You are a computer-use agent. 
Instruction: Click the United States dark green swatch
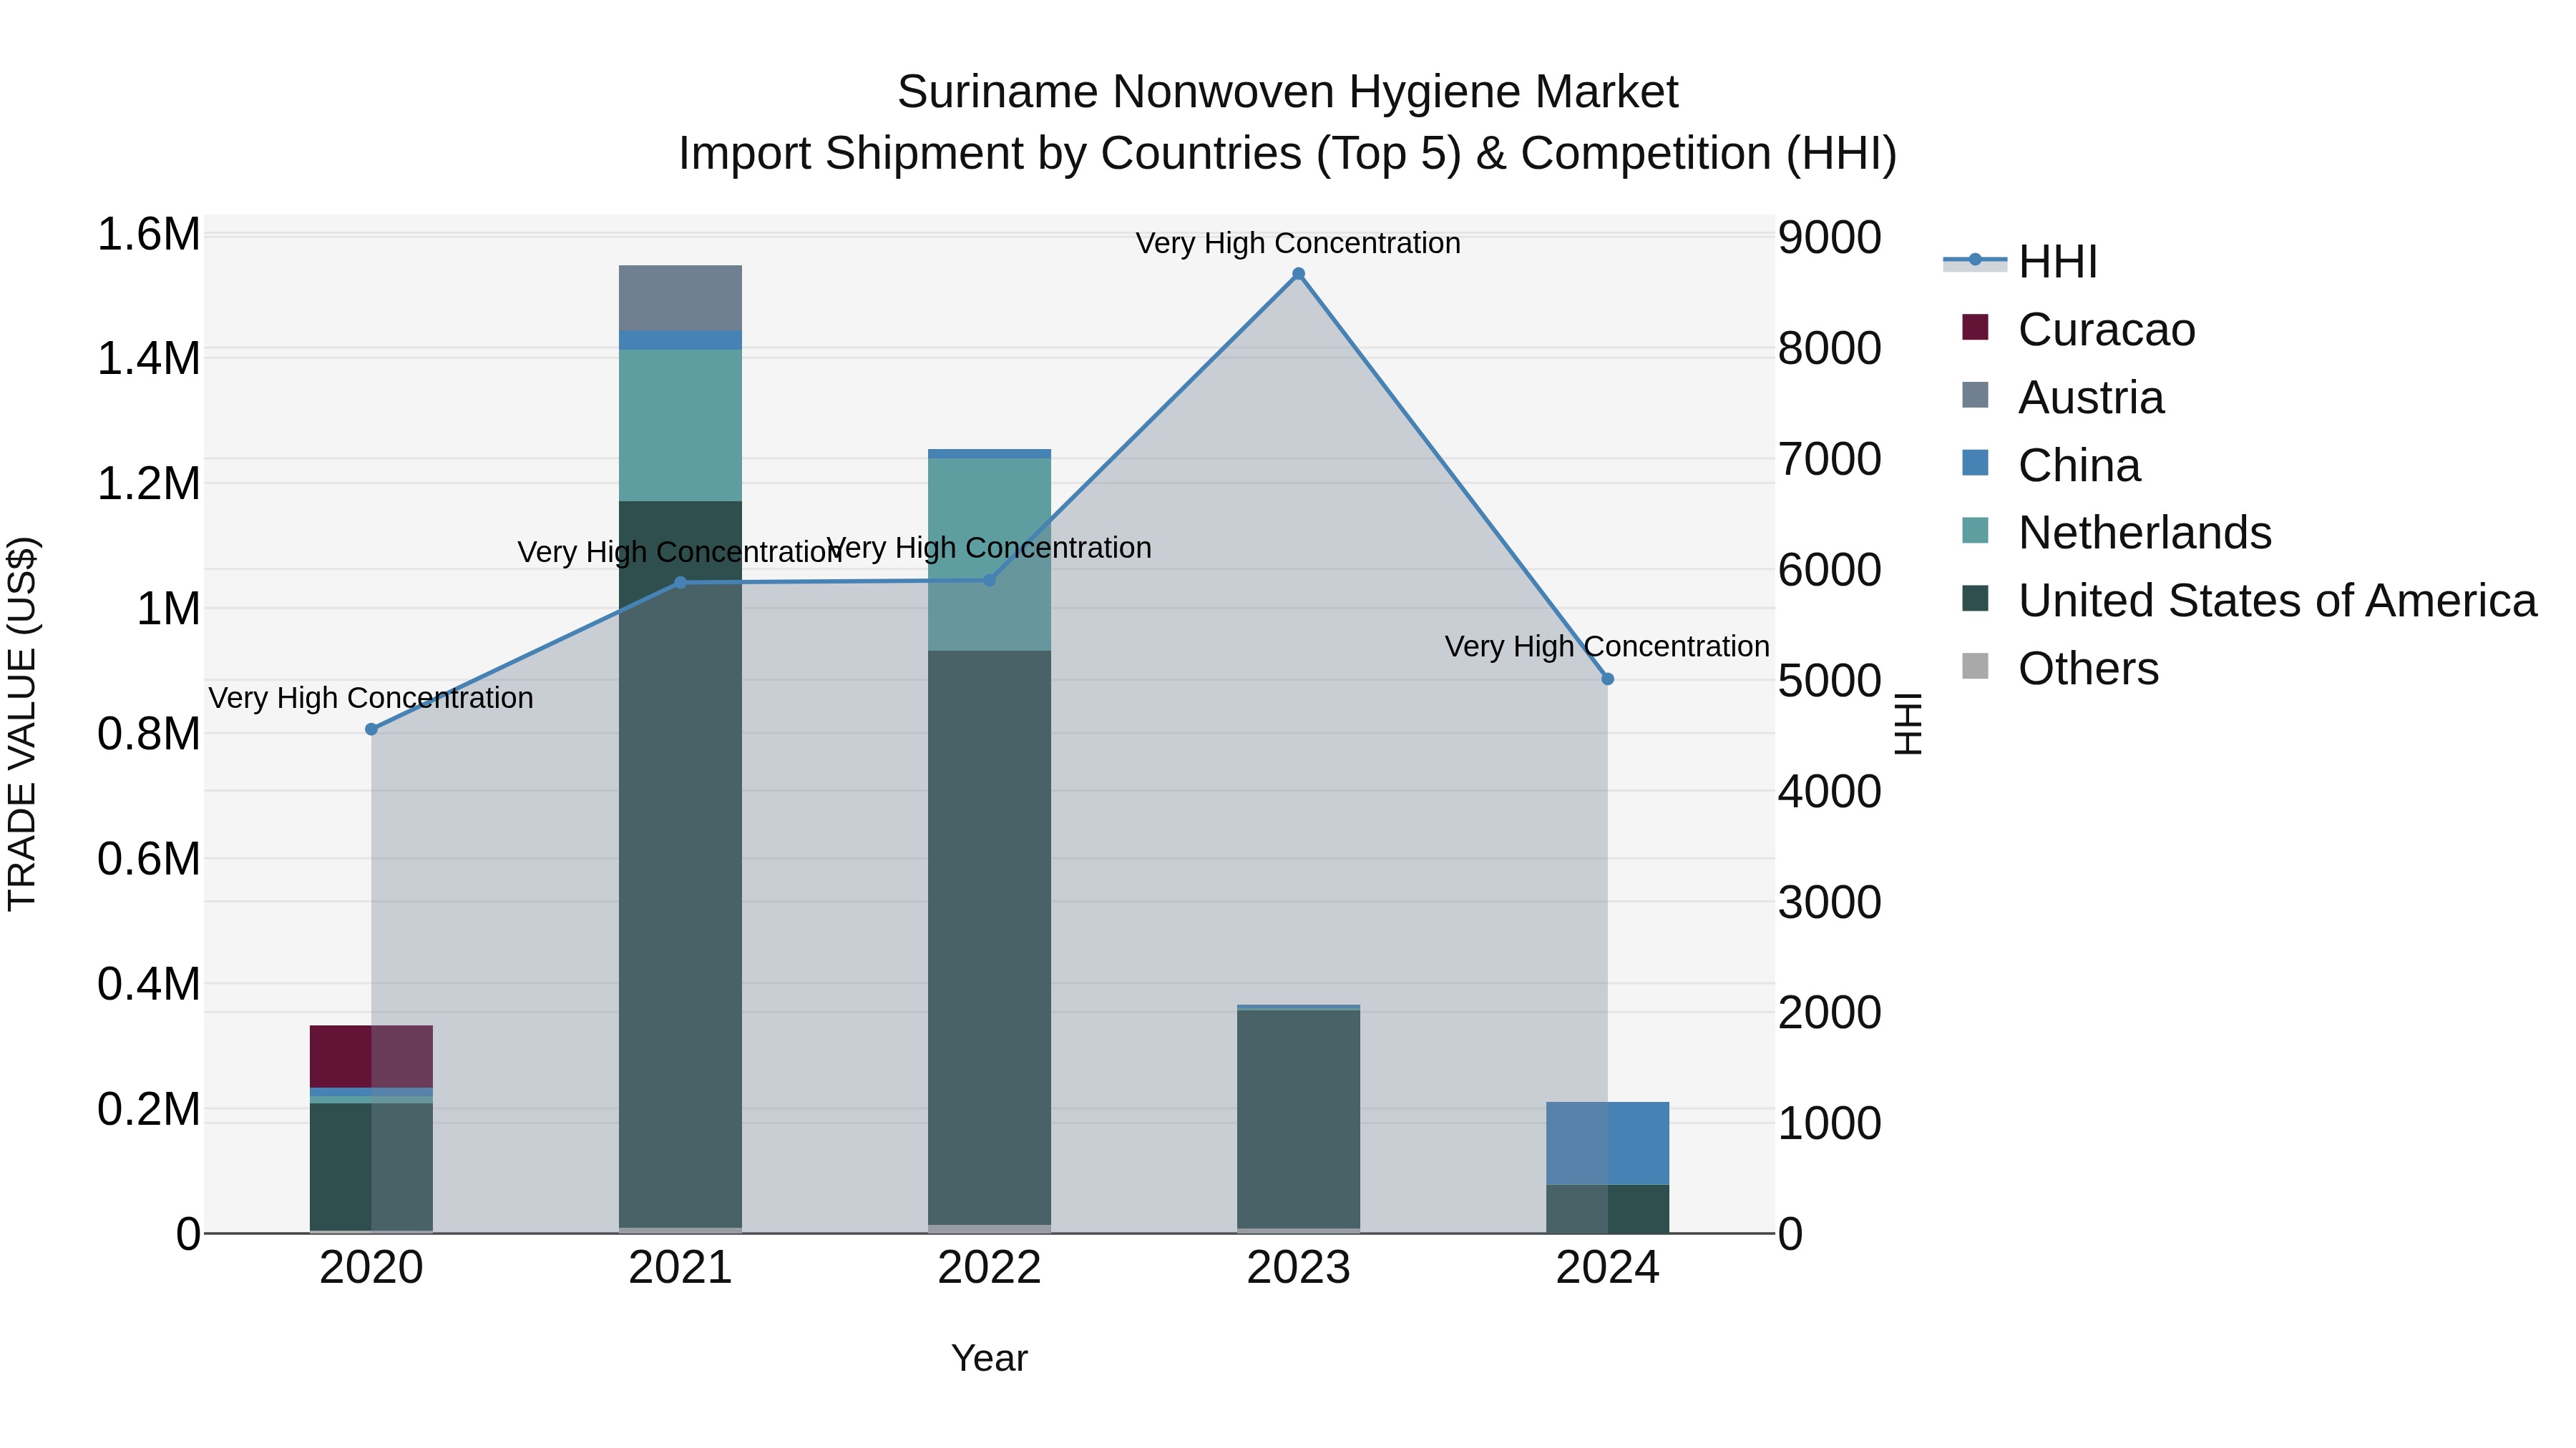[1975, 599]
